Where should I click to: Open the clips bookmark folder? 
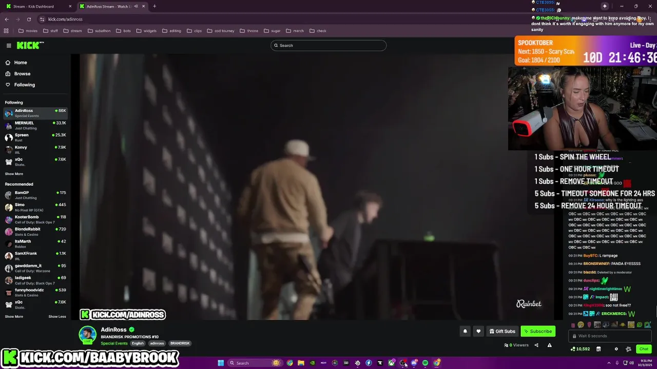[x=194, y=31]
